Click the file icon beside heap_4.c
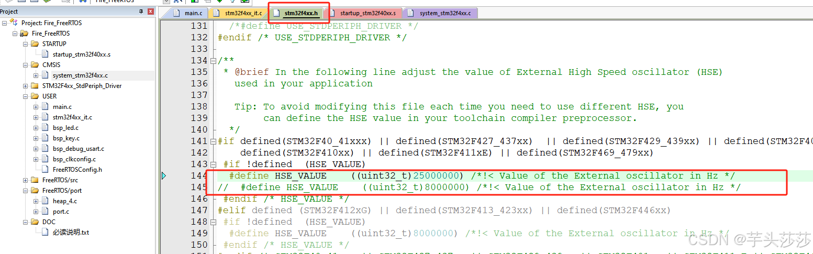Screen dimensions: 813x254 coord(46,201)
